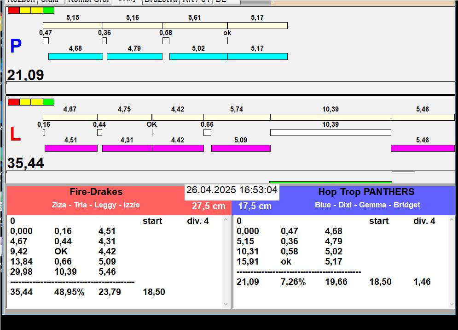Click the changeover box under 0,66
This screenshot has width=458, height=330.
coord(207,133)
